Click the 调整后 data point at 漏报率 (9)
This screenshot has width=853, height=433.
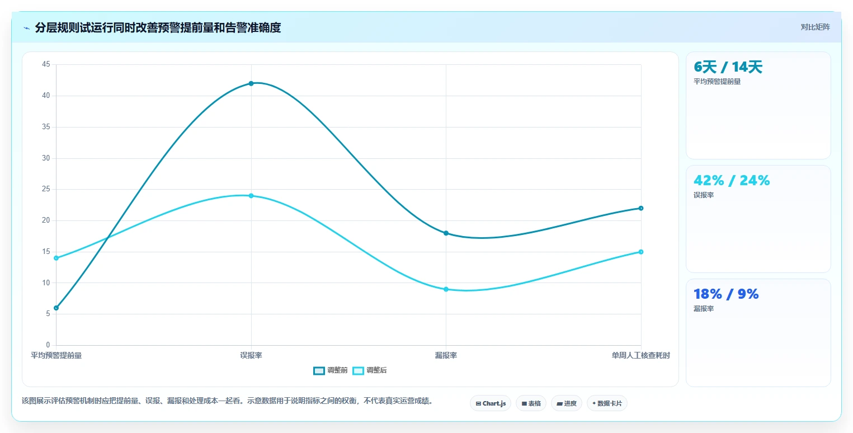446,289
